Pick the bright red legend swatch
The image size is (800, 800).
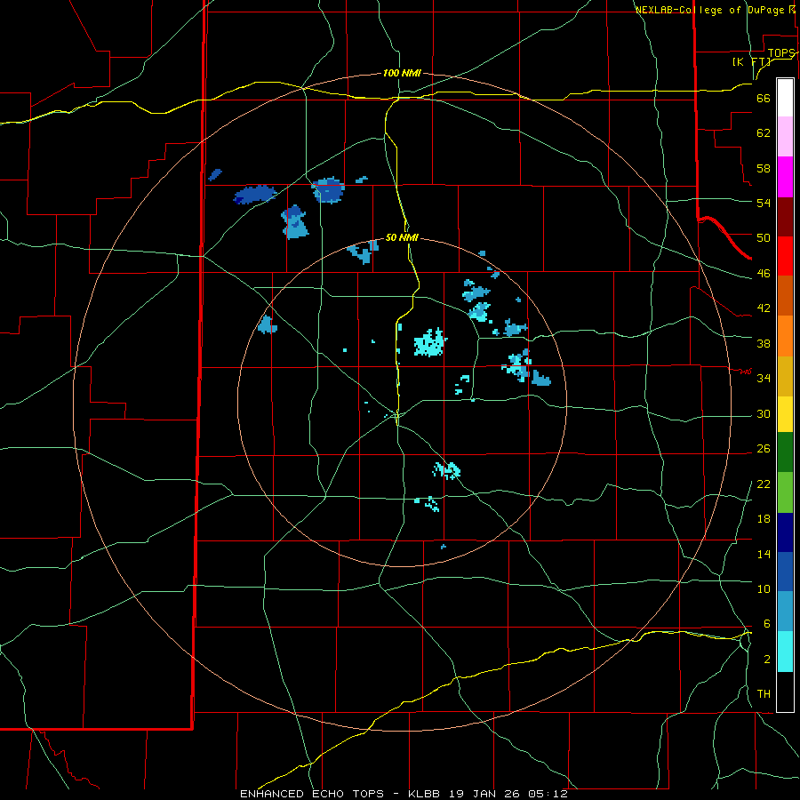pos(785,256)
